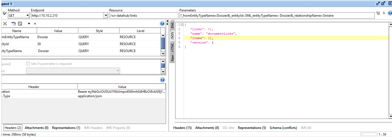Click the plus icon beside Parameters field
This screenshot has width=392, height=137.
tap(384, 13)
